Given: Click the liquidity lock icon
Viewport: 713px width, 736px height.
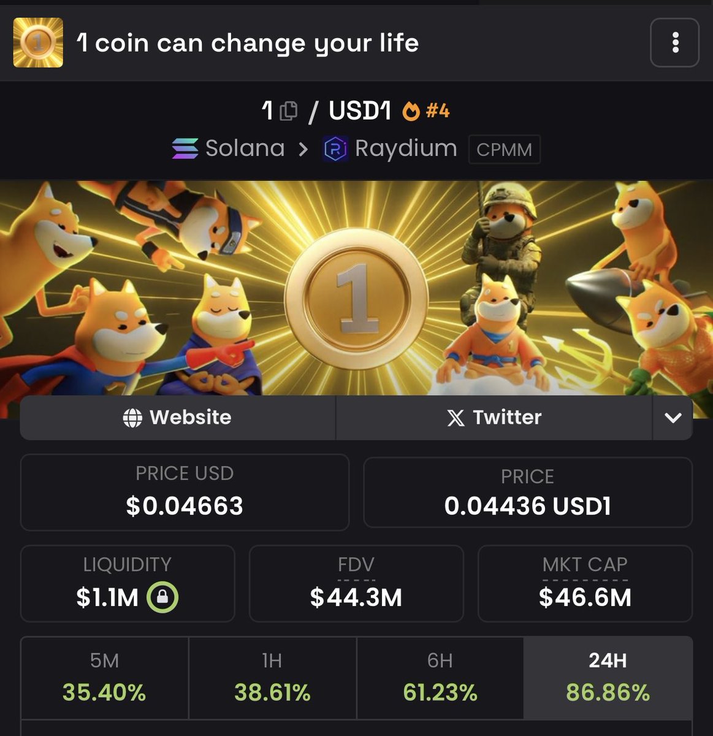Looking at the screenshot, I should 162,597.
